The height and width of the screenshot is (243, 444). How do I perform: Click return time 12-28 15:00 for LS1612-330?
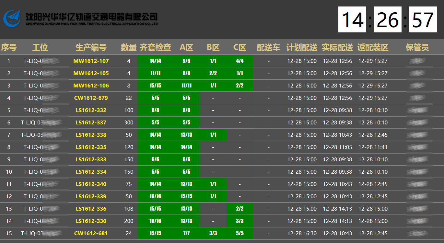373,221
